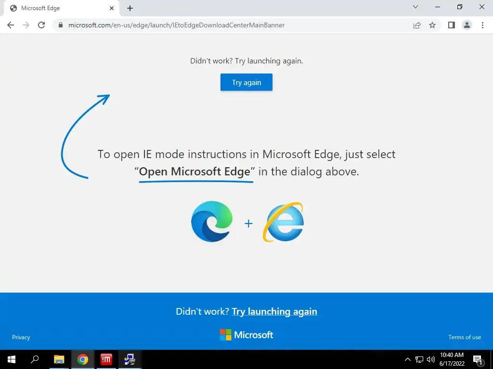Image resolution: width=493 pixels, height=369 pixels.
Task: View site info via the padlock icon
Action: click(61, 25)
